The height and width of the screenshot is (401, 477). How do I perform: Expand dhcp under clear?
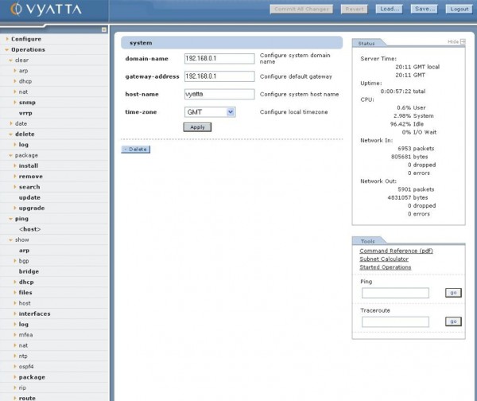pyautogui.click(x=14, y=81)
